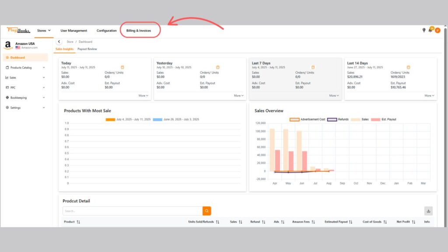Go to Store breadcrumb link
Image resolution: width=448 pixels, height=252 pixels.
click(70, 42)
